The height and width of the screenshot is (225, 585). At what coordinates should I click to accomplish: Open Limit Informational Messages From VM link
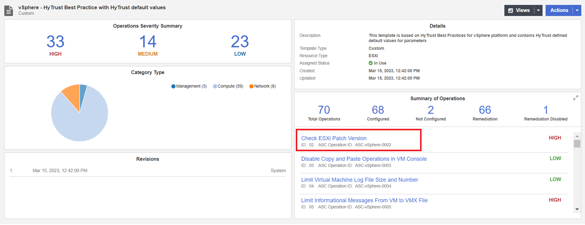364,200
